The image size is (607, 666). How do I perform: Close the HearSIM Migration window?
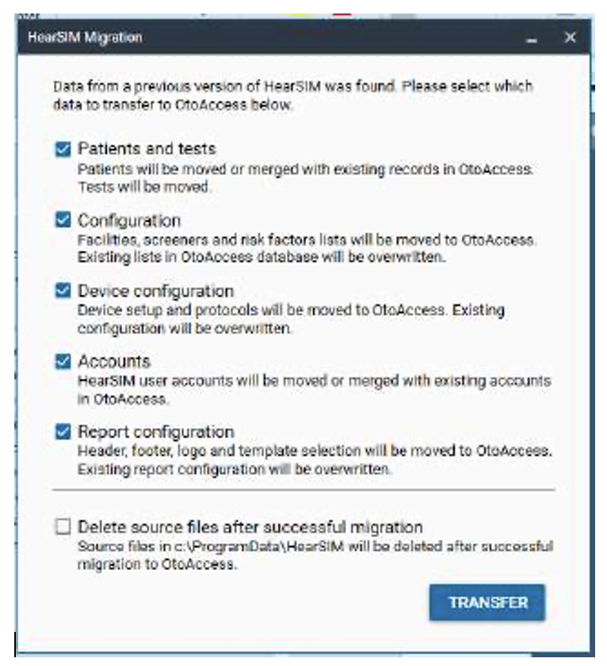point(569,37)
